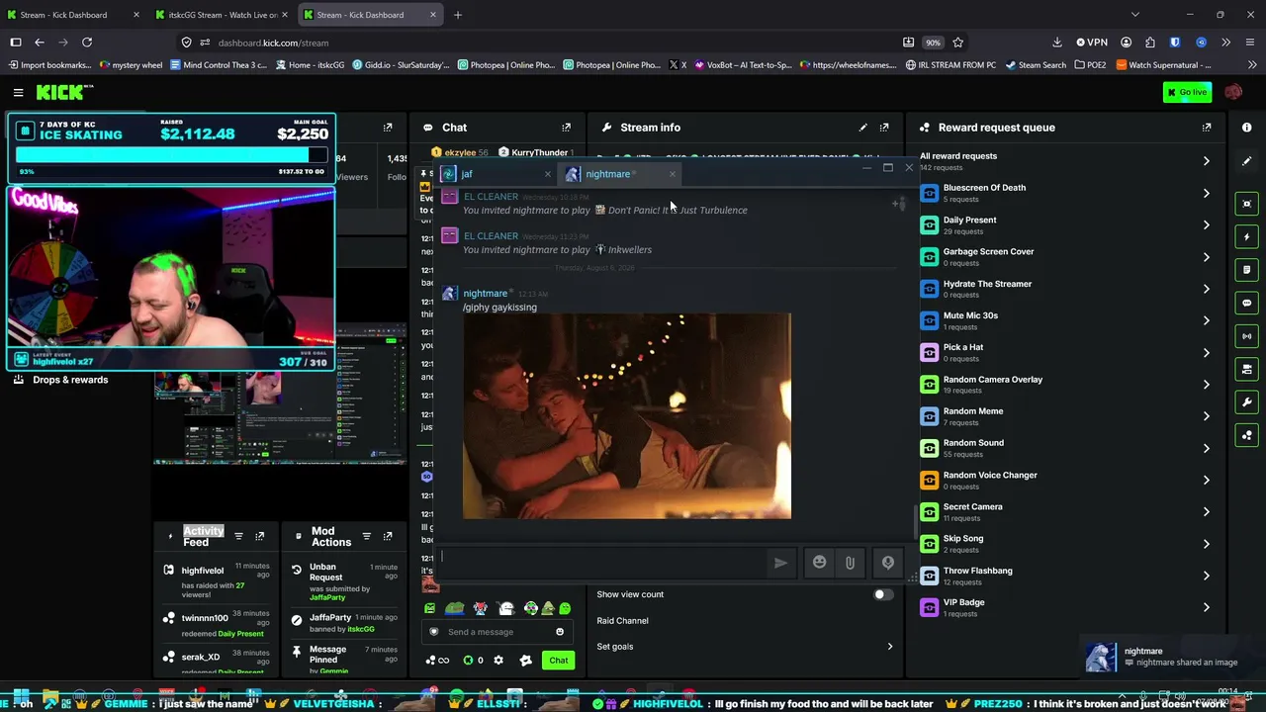Click the Pick a Hat reward icon
Screen dimensions: 1266x712
point(929,353)
